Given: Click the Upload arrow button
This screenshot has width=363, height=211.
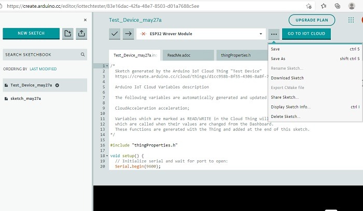Looking at the screenshot, I should point(128,34).
